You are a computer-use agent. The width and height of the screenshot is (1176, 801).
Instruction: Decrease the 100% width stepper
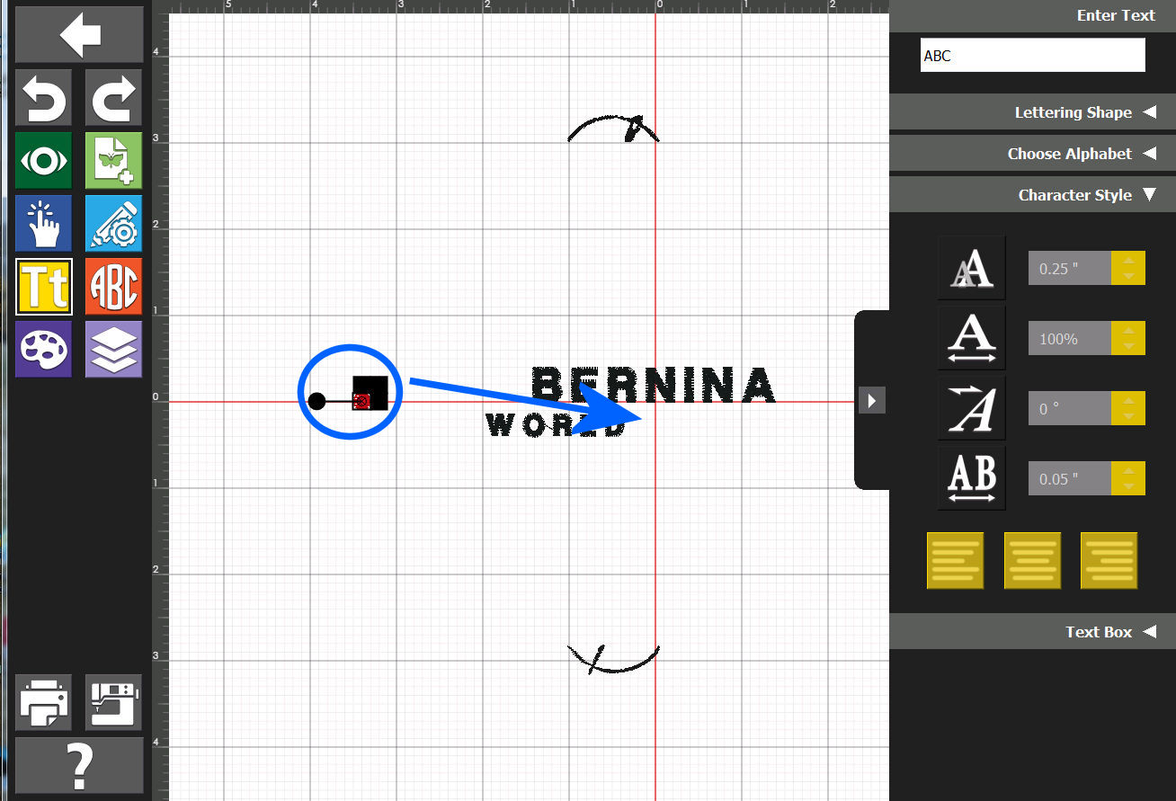coord(1128,347)
